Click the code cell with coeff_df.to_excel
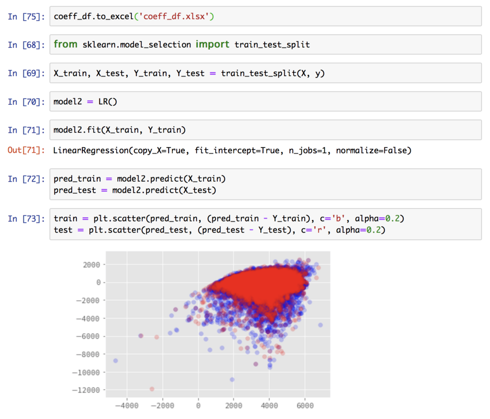 click(x=265, y=16)
